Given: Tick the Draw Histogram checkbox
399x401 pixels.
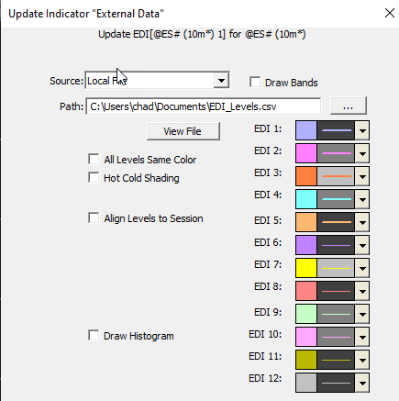Looking at the screenshot, I should [94, 335].
